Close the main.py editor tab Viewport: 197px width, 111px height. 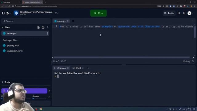(68, 21)
